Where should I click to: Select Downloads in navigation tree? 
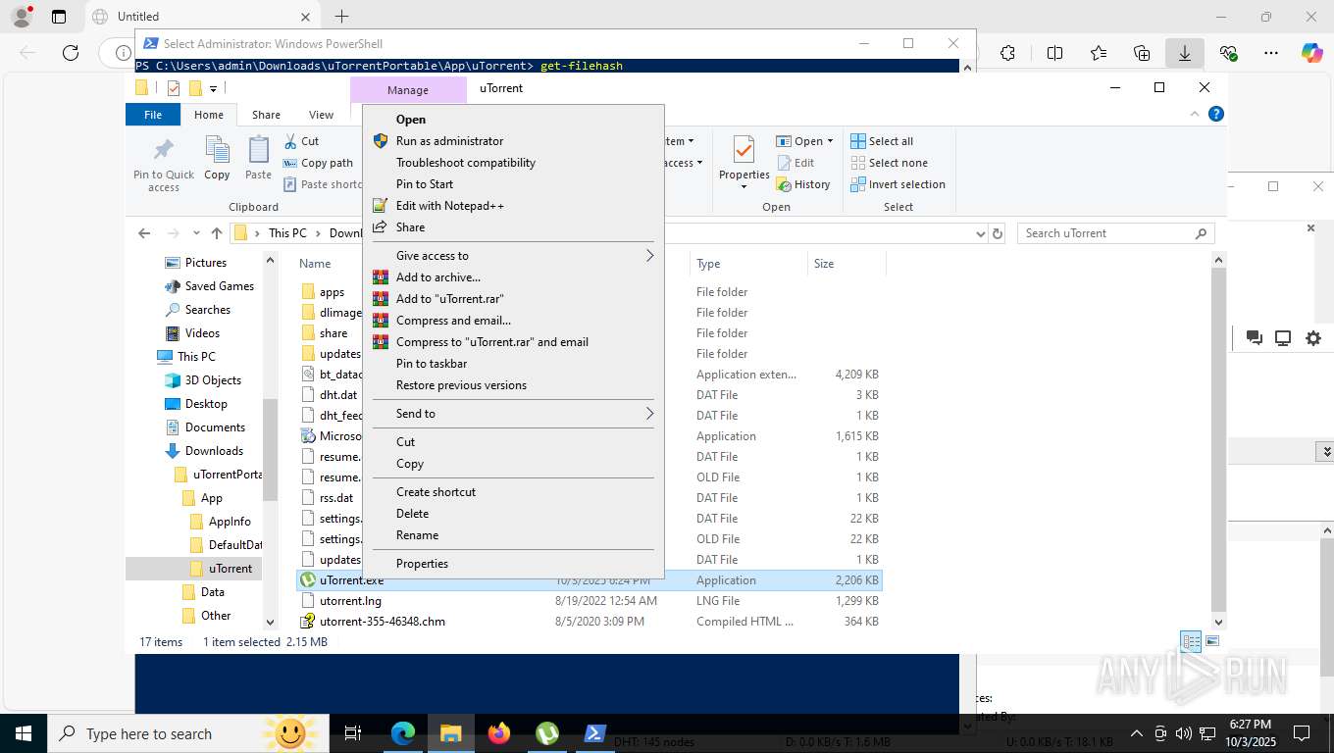214,451
